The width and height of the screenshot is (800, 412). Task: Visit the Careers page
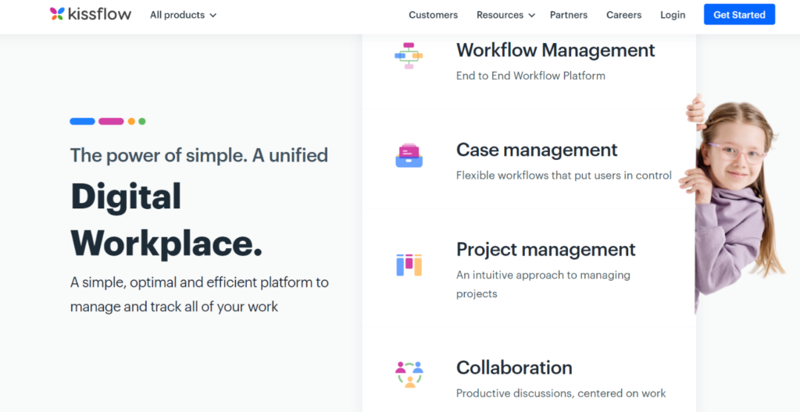coord(624,16)
